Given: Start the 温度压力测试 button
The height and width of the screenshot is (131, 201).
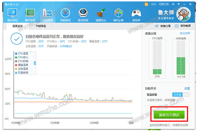Looking at the screenshot, I should 169,115.
